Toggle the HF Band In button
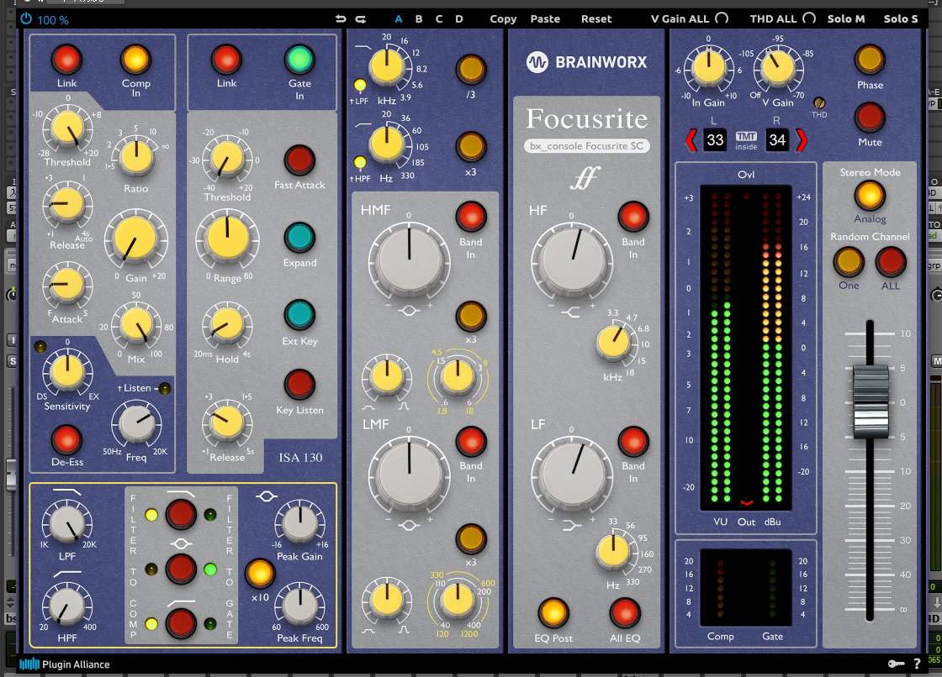Viewport: 942px width, 677px height. tap(633, 216)
